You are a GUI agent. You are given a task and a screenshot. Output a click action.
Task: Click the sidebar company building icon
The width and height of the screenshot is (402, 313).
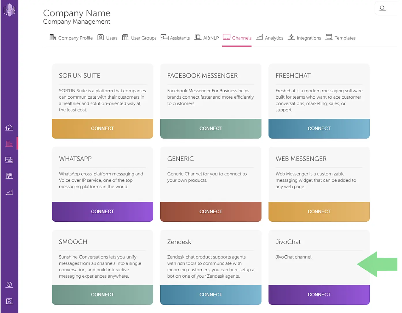9,144
